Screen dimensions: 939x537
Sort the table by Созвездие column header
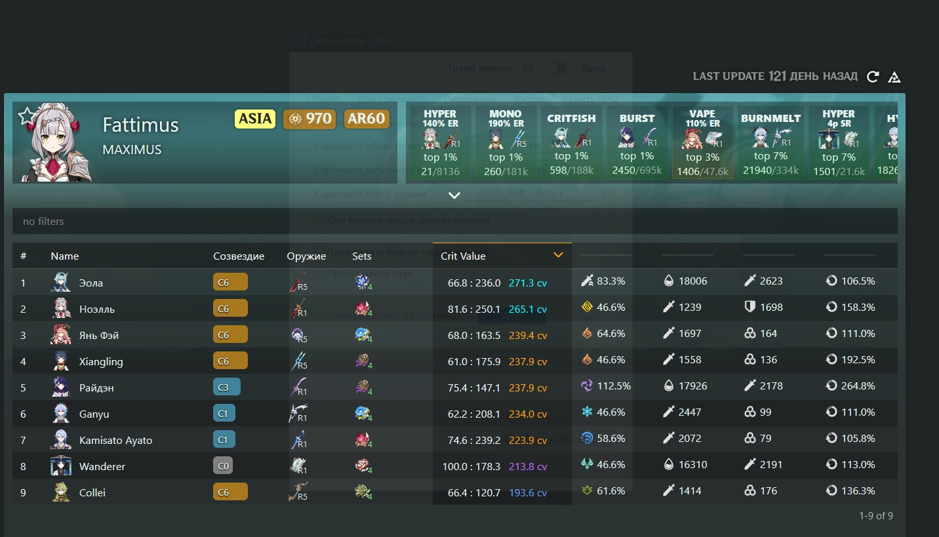(239, 256)
